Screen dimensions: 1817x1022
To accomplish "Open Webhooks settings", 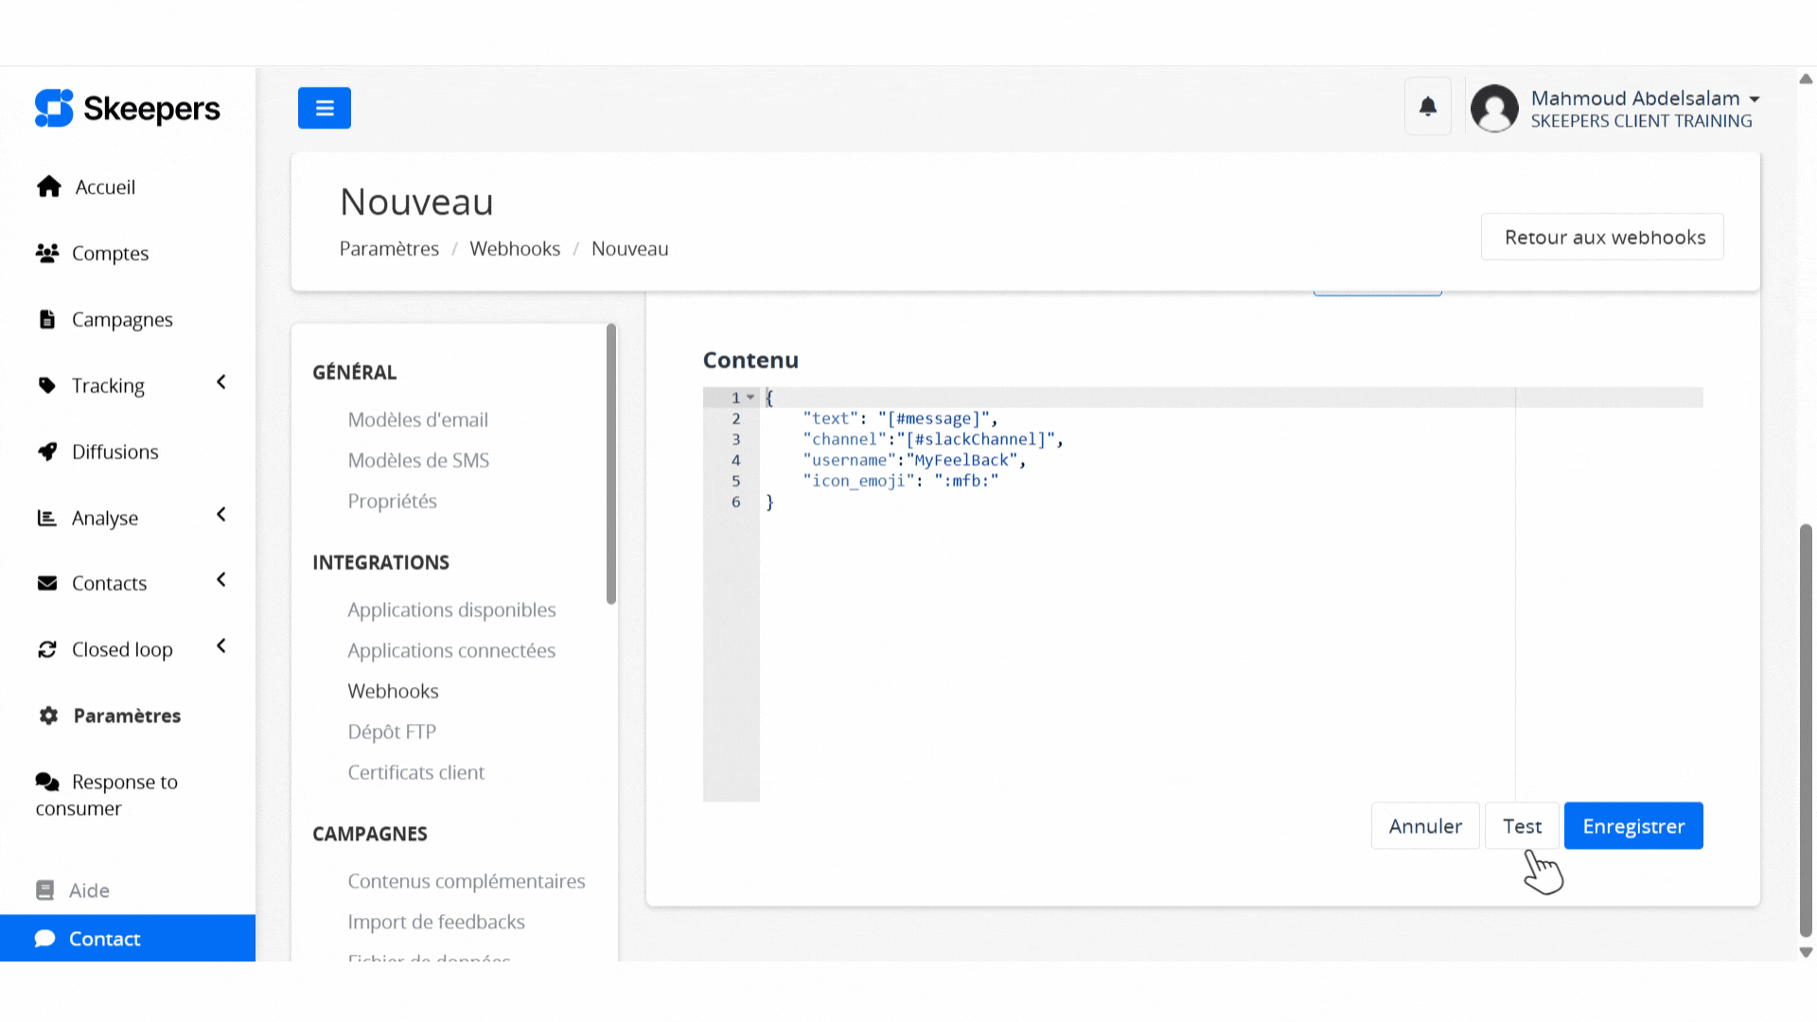I will pos(393,692).
